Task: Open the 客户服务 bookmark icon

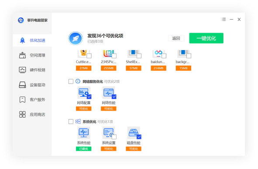Action: pyautogui.click(x=22, y=100)
